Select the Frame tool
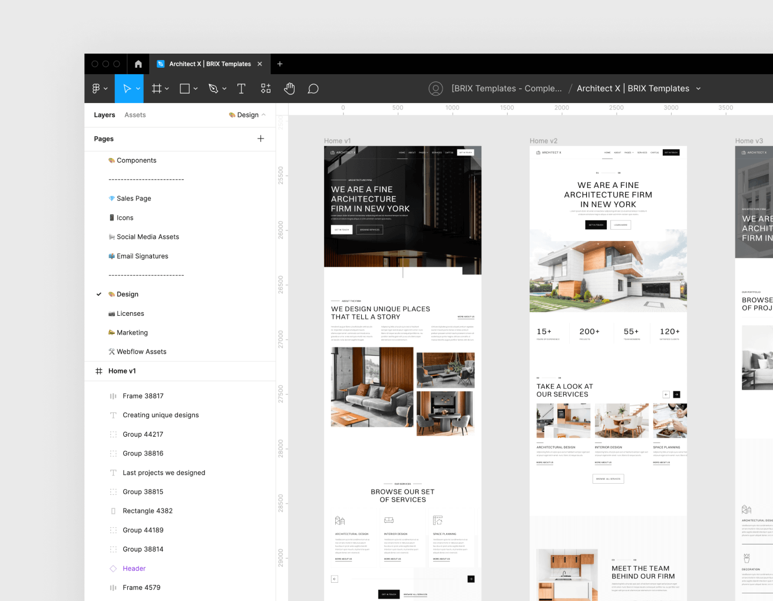The image size is (773, 601). (156, 88)
